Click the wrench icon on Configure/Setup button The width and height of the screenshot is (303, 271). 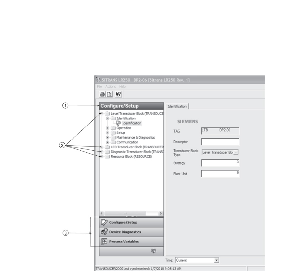pos(105,222)
